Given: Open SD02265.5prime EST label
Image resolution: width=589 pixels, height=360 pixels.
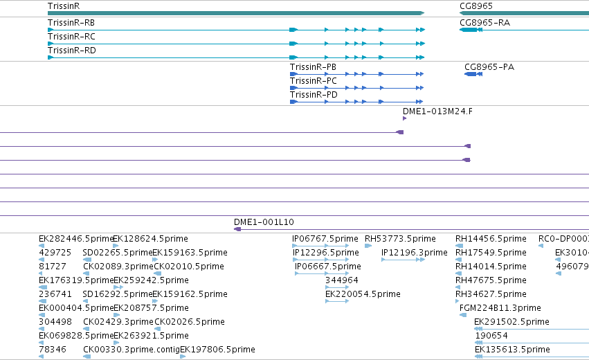Looking at the screenshot, I should [x=118, y=253].
